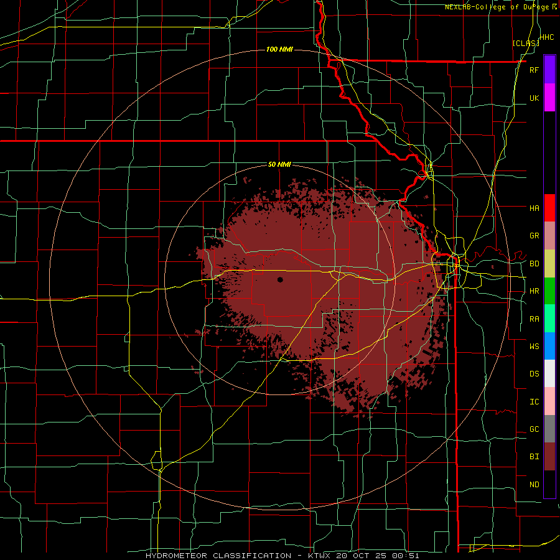Click the purple RF color swatch
The height and width of the screenshot is (560, 560).
point(549,70)
